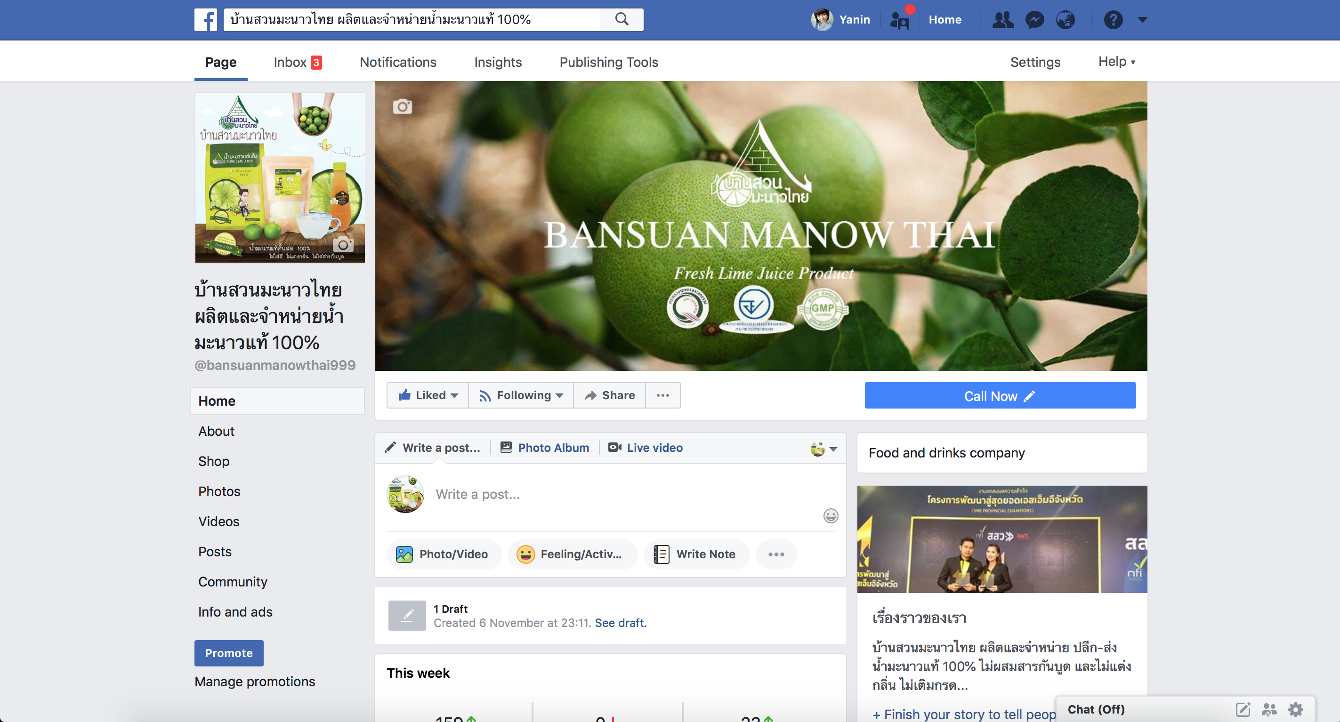
Task: Open Photos in the sidebar
Action: coord(219,491)
